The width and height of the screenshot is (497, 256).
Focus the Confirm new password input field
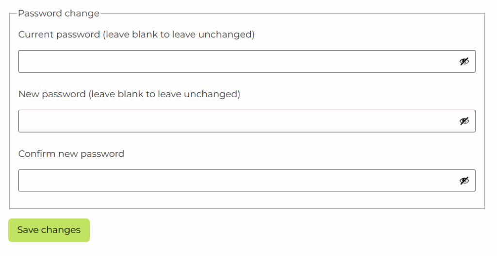pyautogui.click(x=233, y=181)
